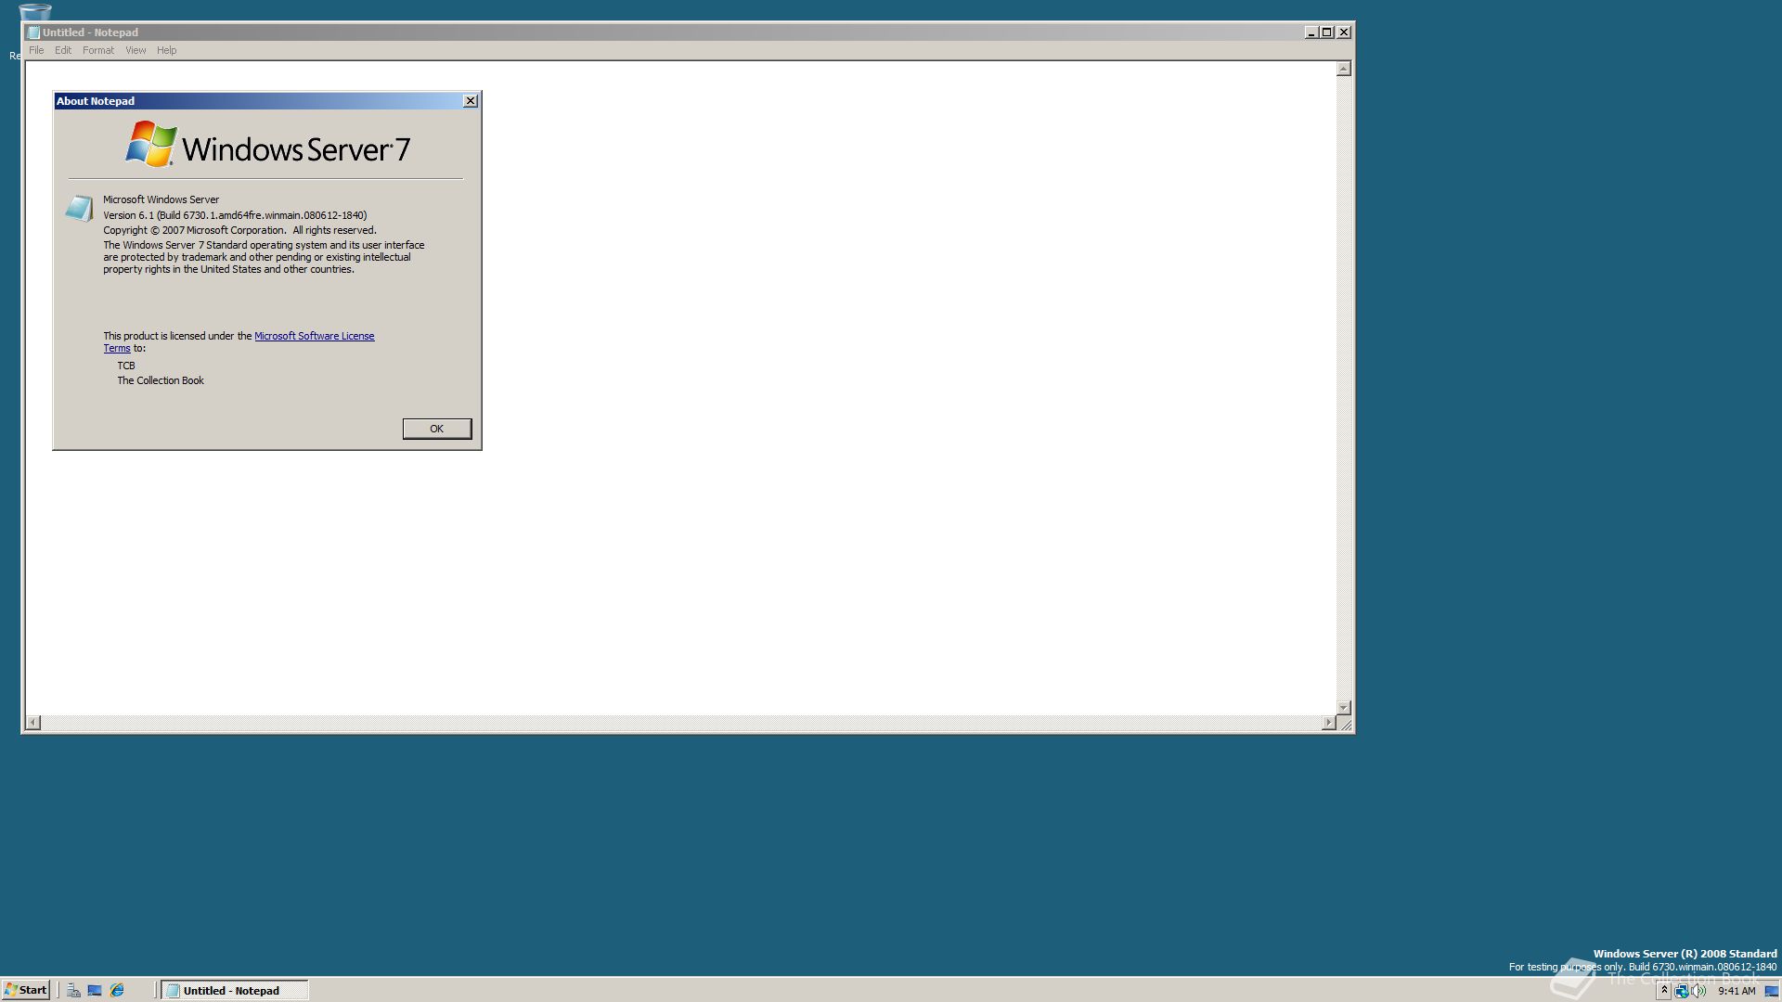Close the About Notepad dialog
This screenshot has height=1002, width=1782.
click(x=471, y=101)
